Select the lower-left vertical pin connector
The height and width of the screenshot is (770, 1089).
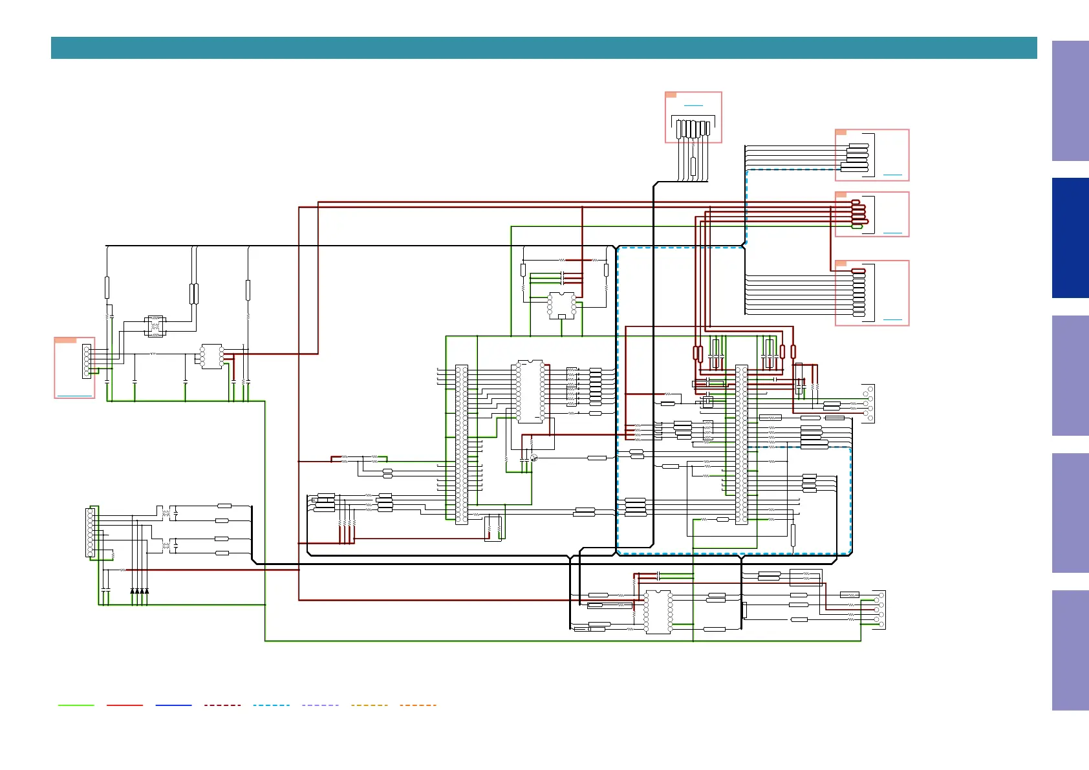[90, 533]
